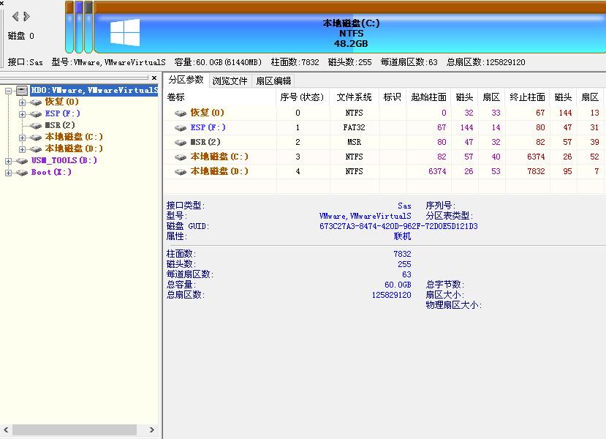606x439 pixels.
Task: Click the HD0 VMware disk icon
Action: (x=22, y=90)
